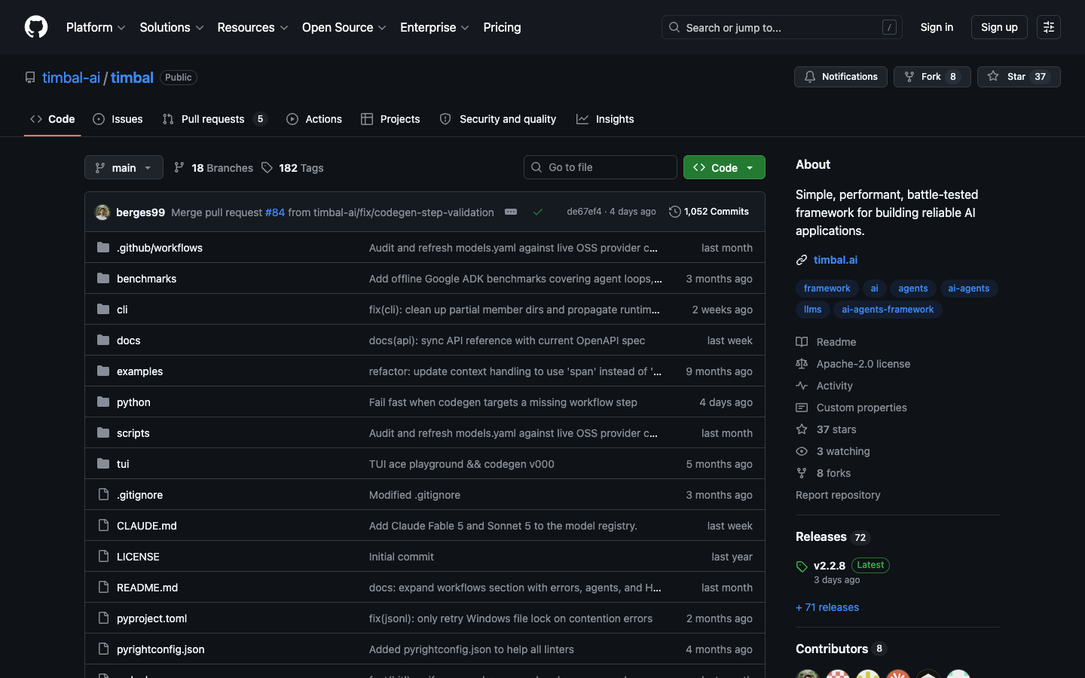Viewport: 1085px width, 678px height.
Task: Open the python folder
Action: click(x=133, y=402)
